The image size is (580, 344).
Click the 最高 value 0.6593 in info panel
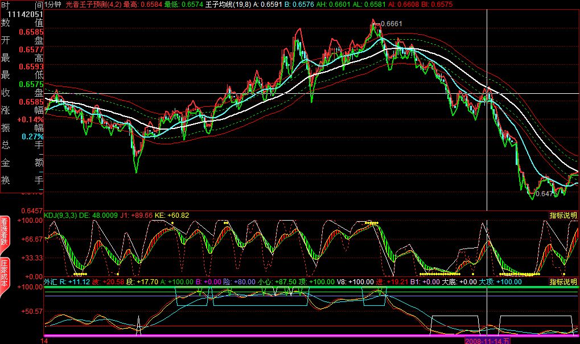[31, 67]
